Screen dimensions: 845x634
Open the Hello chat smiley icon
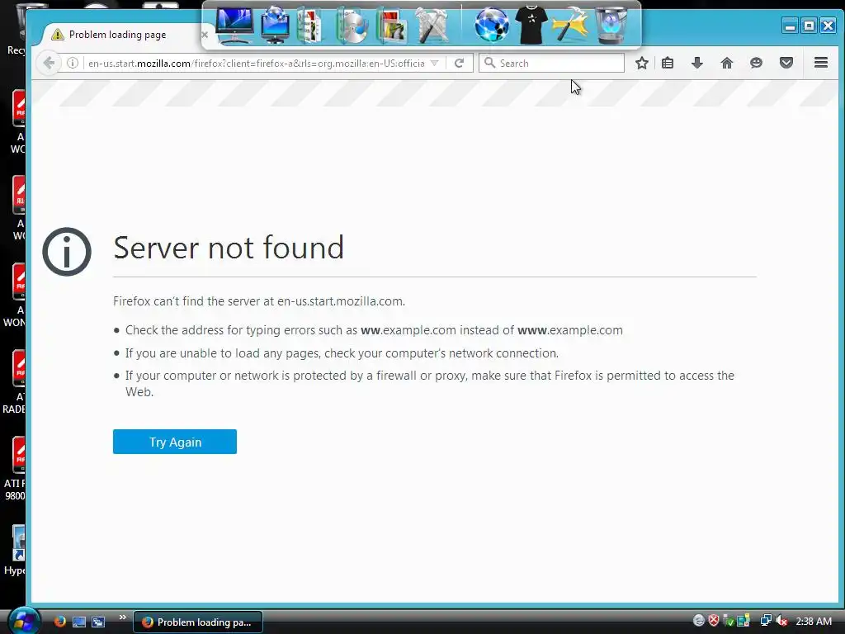(x=756, y=63)
